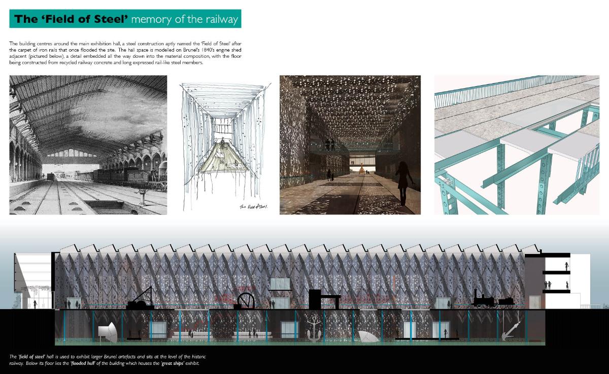Click the handwritten signature beneath the sketch
The image size is (609, 374).
pos(254,207)
